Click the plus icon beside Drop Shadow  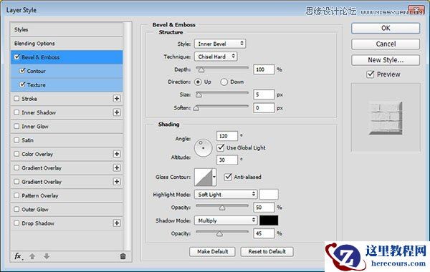[x=117, y=223]
